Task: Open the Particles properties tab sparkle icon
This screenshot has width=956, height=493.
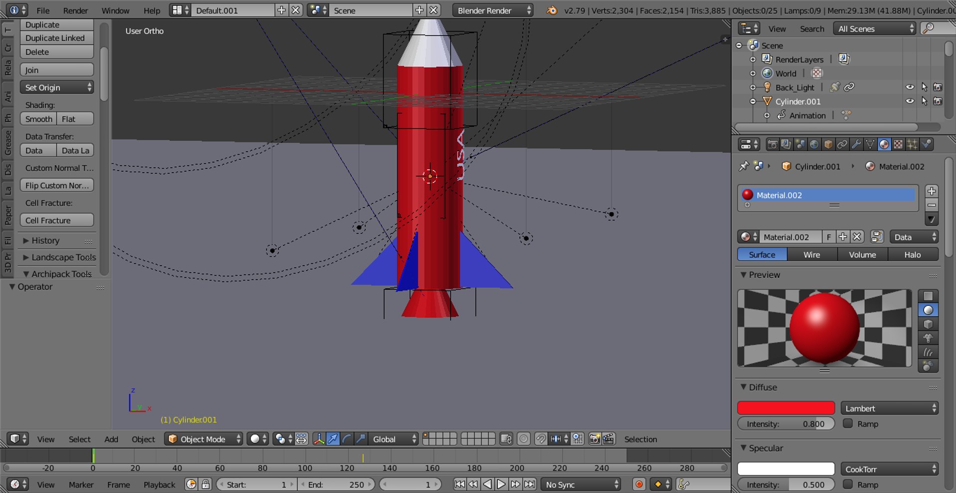Action: 912,145
